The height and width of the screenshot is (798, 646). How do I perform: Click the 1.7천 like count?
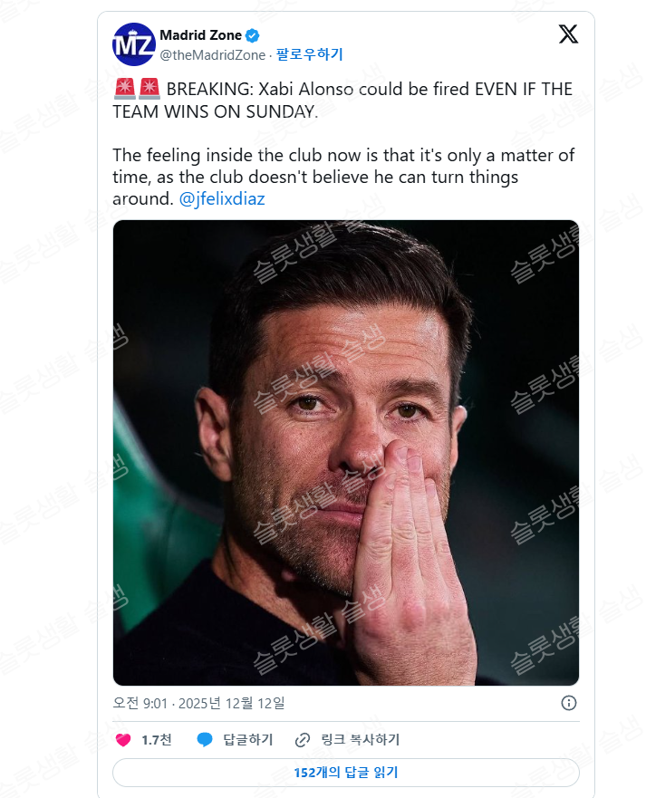pos(156,740)
